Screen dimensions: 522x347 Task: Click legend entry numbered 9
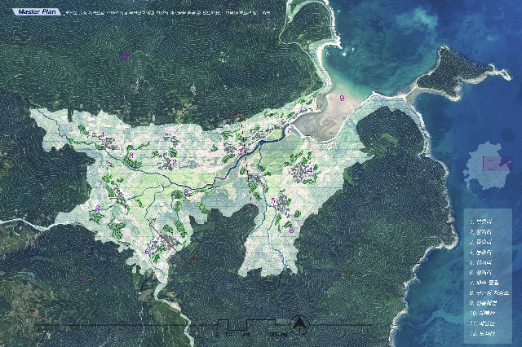click(483, 303)
